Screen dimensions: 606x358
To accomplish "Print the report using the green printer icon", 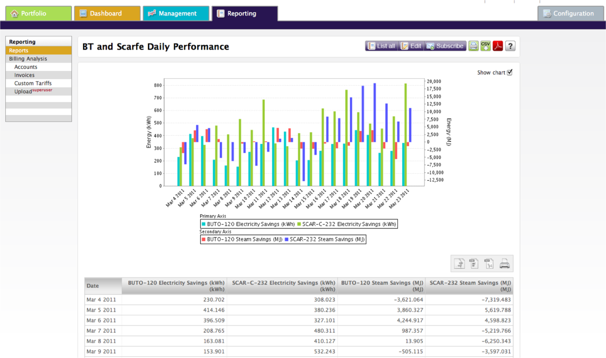I will [x=474, y=46].
